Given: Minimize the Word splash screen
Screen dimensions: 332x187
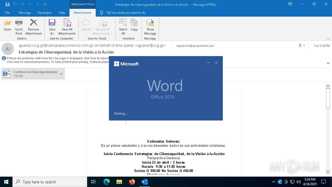Looking at the screenshot, I should point(209,63).
